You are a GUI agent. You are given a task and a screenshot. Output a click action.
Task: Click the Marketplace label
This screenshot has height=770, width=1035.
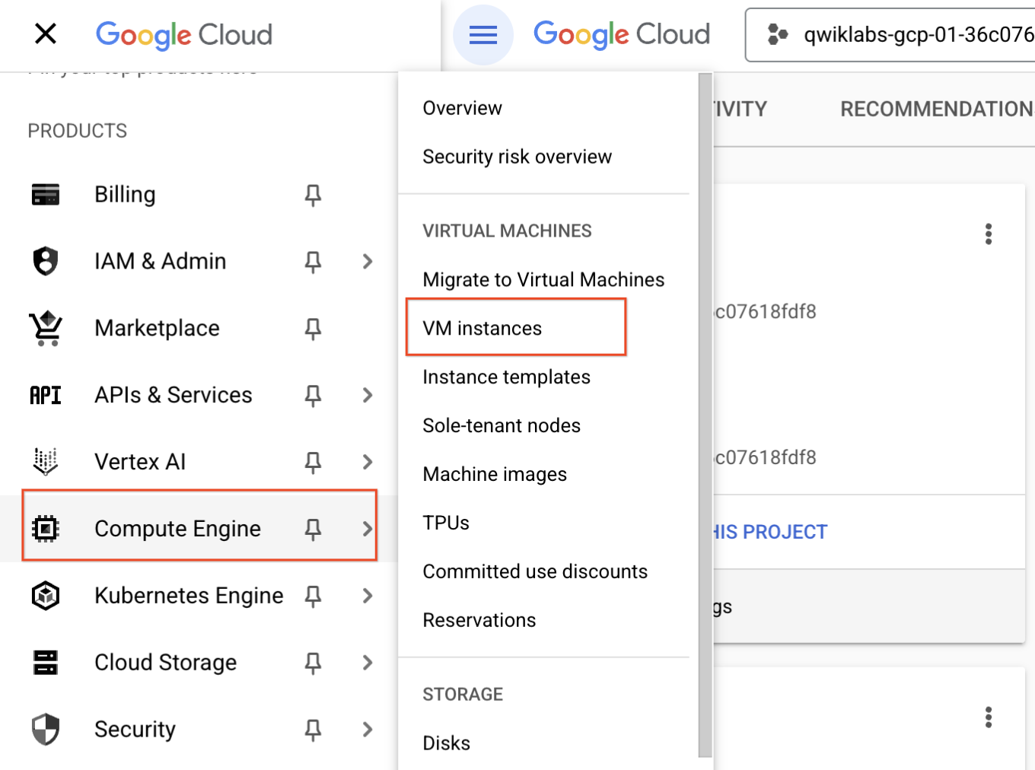point(157,328)
